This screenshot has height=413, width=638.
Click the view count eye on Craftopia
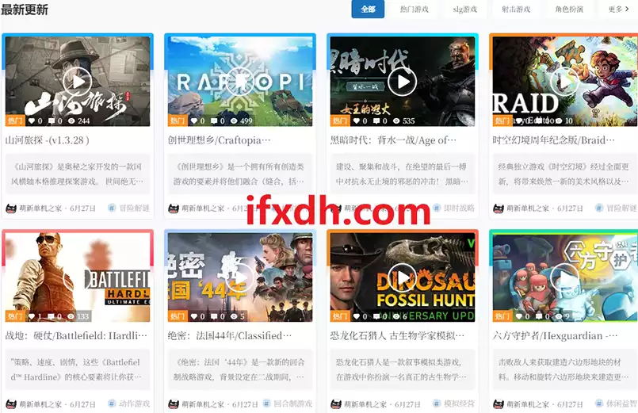coord(234,120)
